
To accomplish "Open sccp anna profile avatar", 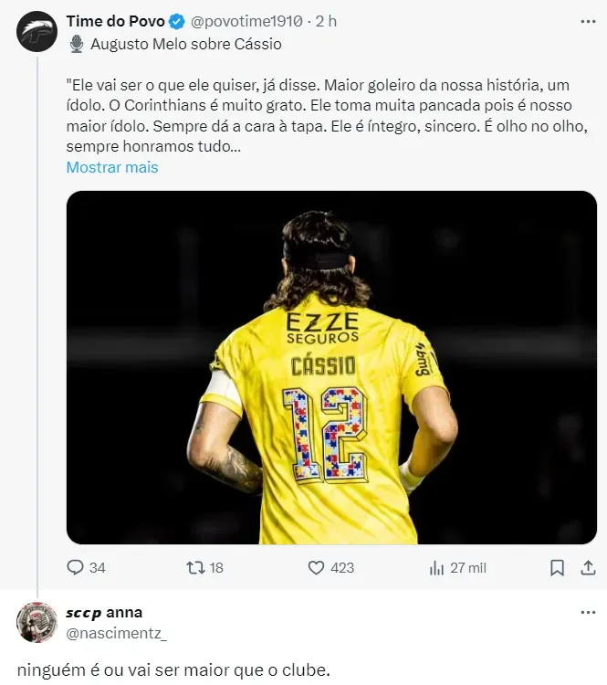I will coord(37,622).
